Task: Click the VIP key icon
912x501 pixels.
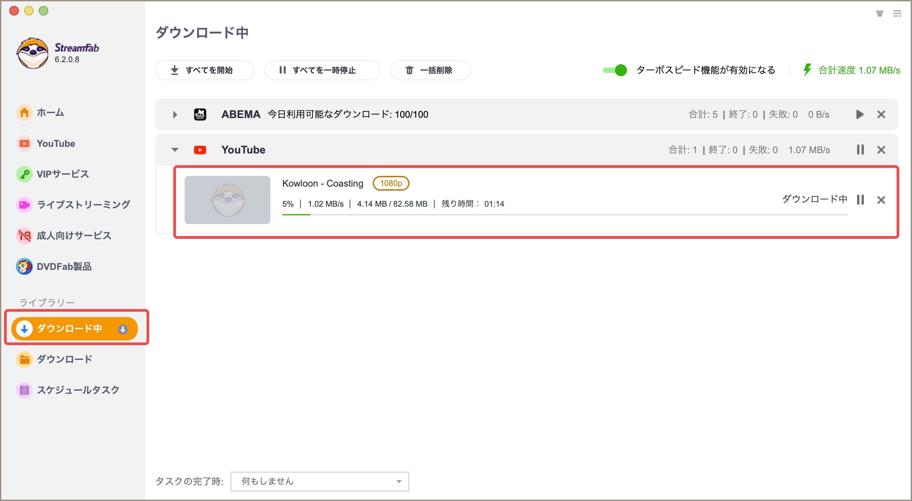Action: click(24, 174)
